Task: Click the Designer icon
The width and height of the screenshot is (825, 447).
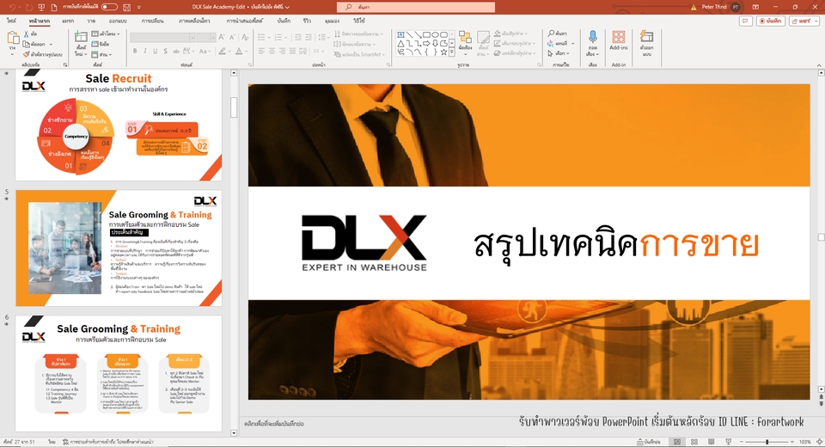Action: coord(646,37)
